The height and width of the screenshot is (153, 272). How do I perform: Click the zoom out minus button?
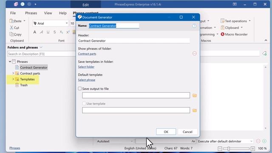[220, 149]
